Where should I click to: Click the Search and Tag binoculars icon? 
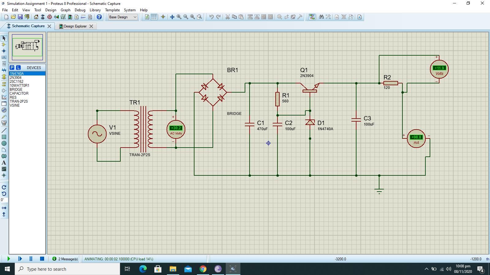pyautogui.click(x=321, y=17)
